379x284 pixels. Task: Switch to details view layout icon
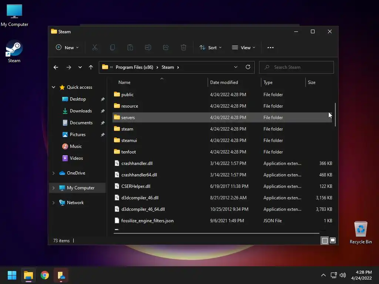point(325,240)
